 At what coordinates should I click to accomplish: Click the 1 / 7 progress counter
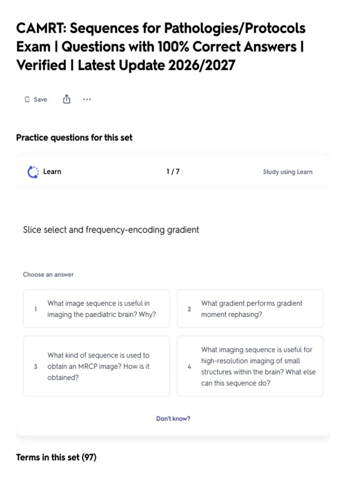coord(173,171)
